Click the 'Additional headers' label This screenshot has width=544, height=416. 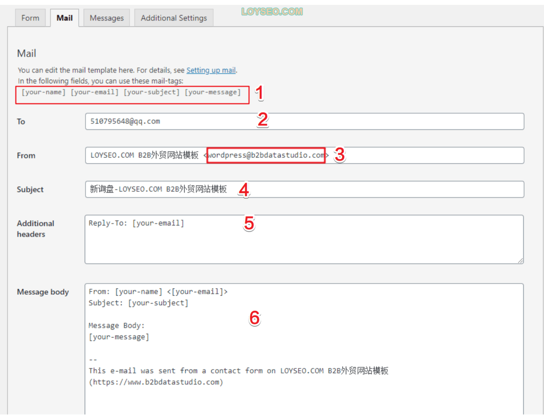pos(35,229)
